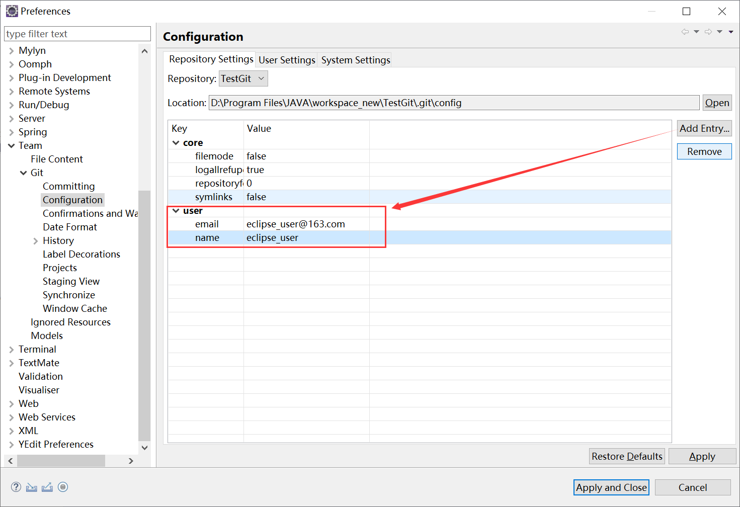Click the export preferences icon
The height and width of the screenshot is (507, 740).
(x=47, y=487)
